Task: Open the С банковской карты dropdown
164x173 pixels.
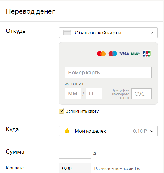Action: click(108, 33)
